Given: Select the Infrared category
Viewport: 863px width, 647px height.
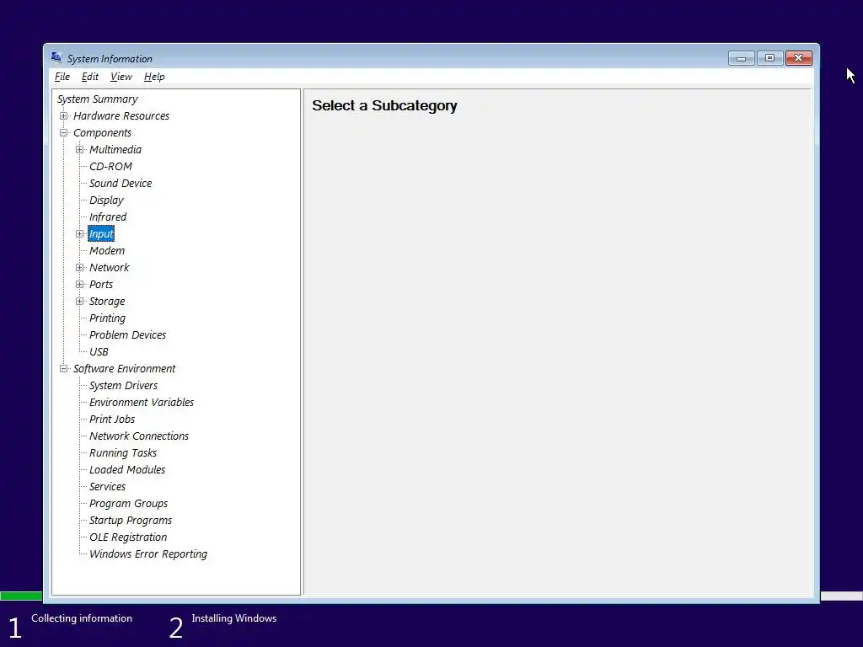Looking at the screenshot, I should [x=108, y=217].
